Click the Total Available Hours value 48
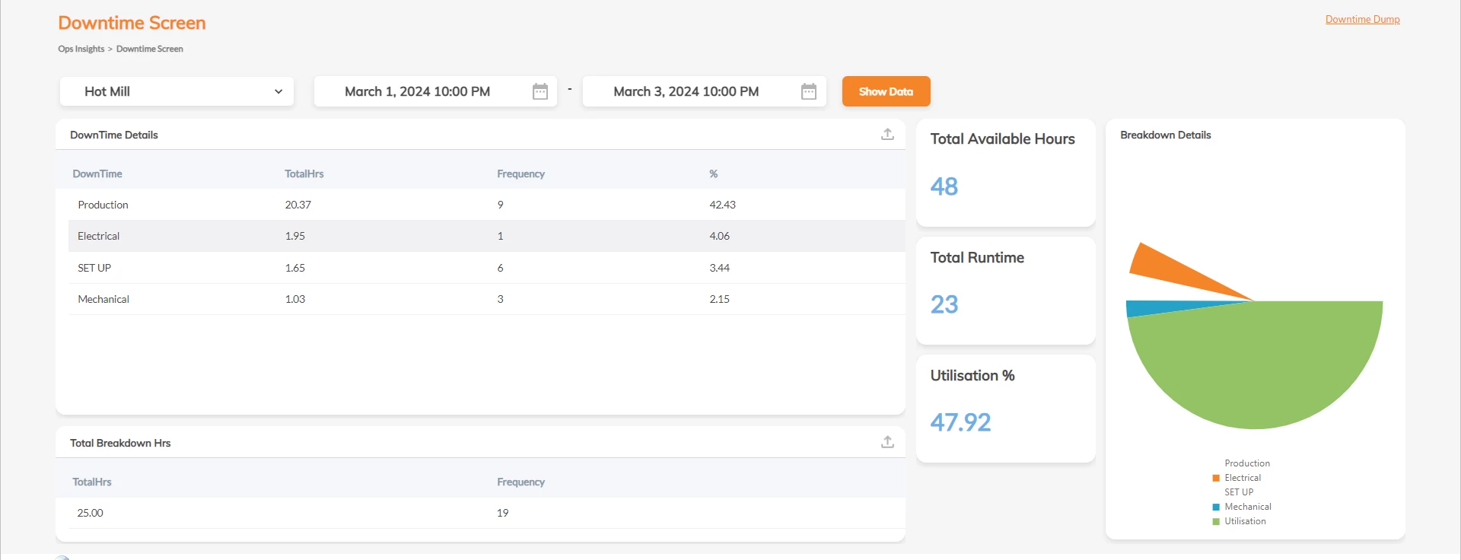This screenshot has height=560, width=1461. pos(944,186)
